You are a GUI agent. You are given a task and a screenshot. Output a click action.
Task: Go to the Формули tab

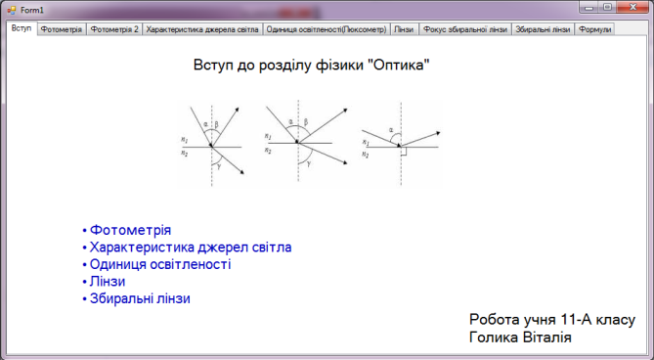pyautogui.click(x=594, y=29)
